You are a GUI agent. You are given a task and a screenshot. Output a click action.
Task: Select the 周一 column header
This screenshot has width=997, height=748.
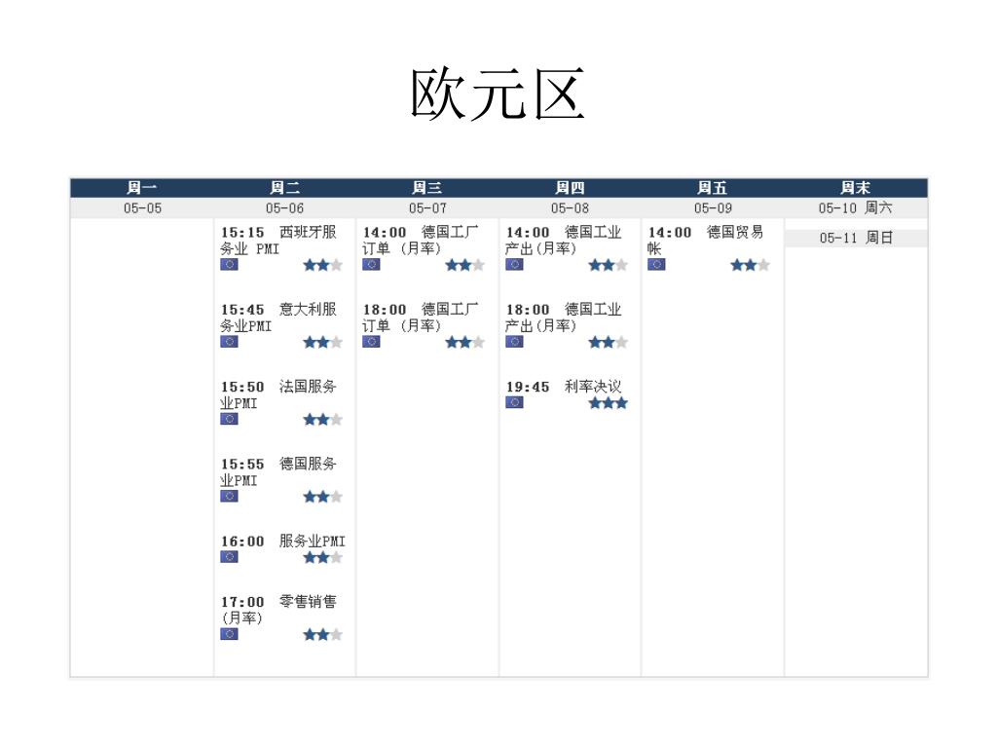[142, 188]
